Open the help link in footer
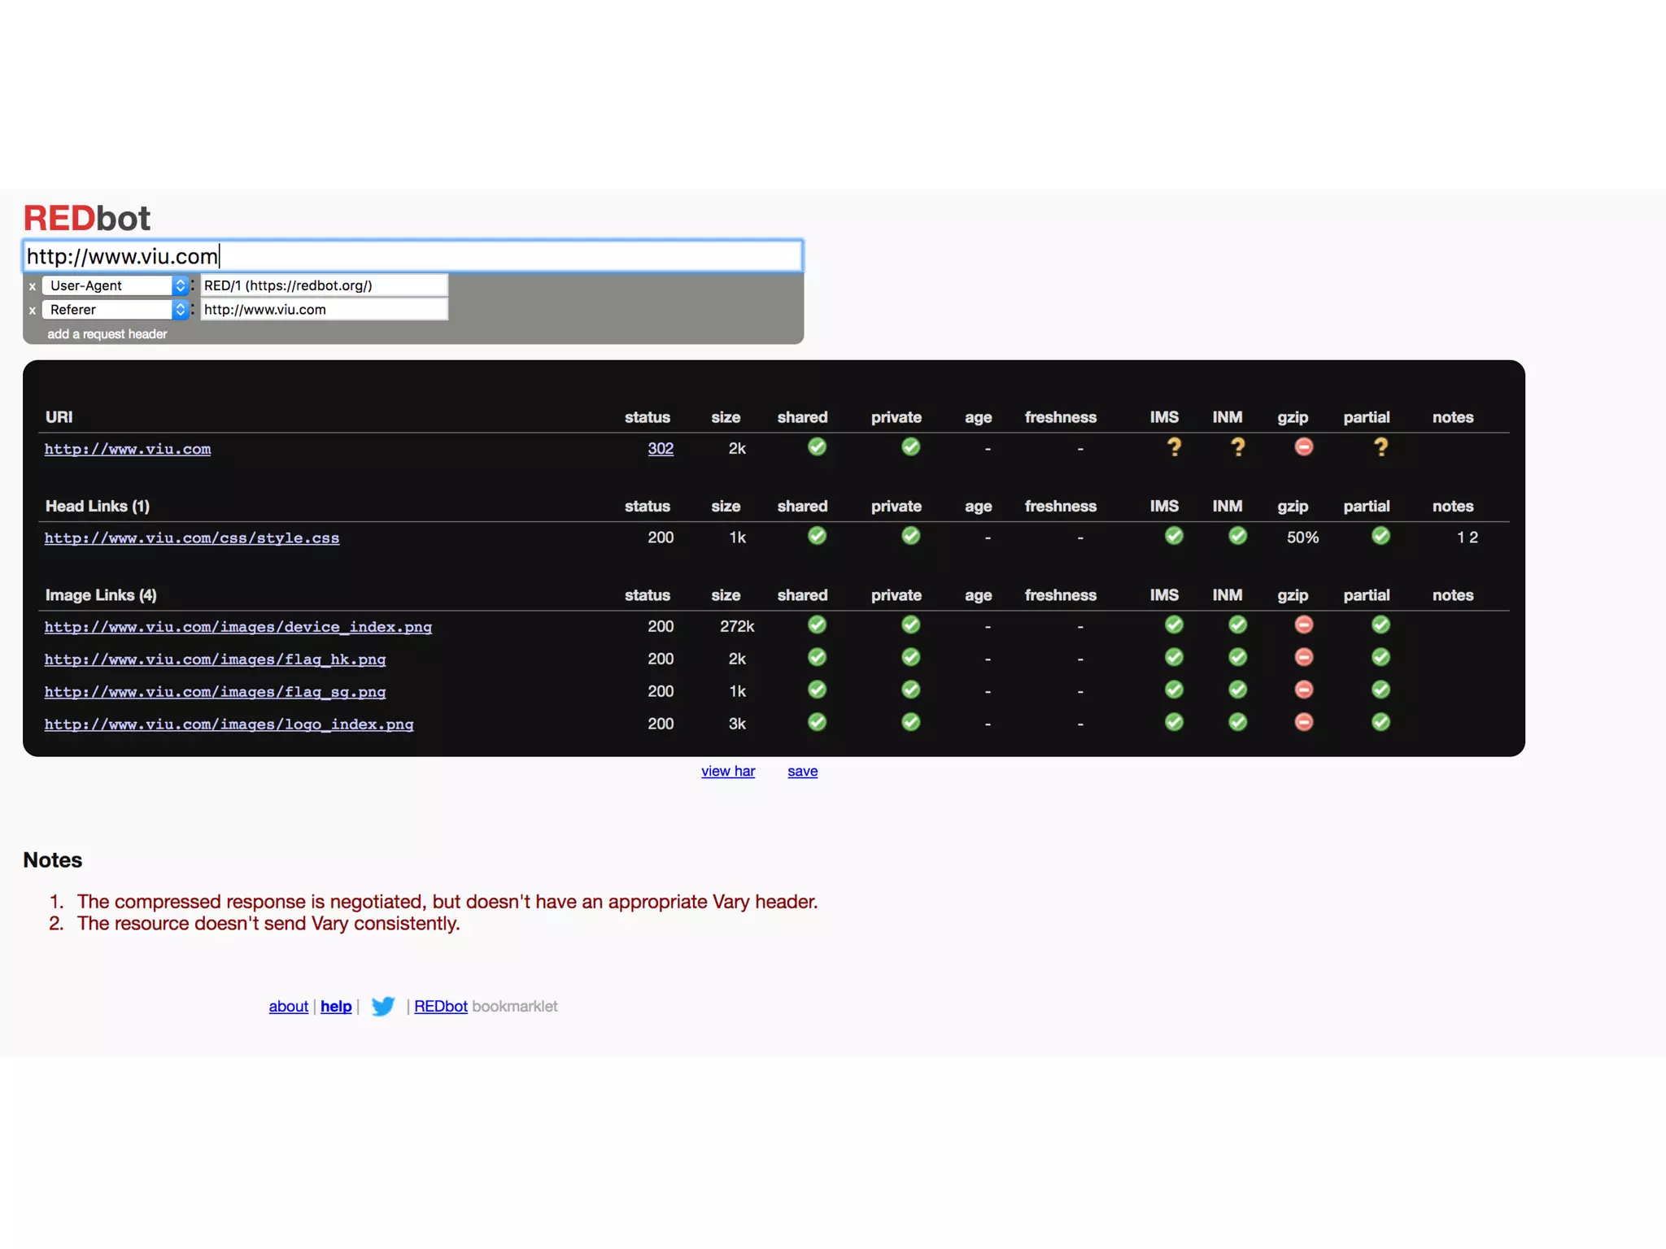The image size is (1666, 1249). point(336,1007)
